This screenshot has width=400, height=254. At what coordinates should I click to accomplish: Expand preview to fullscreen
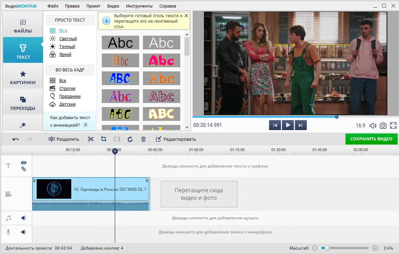tap(393, 126)
